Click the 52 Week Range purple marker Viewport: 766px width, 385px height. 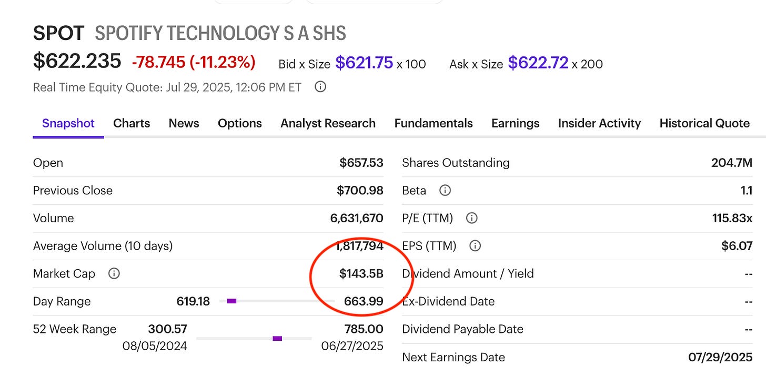click(277, 338)
